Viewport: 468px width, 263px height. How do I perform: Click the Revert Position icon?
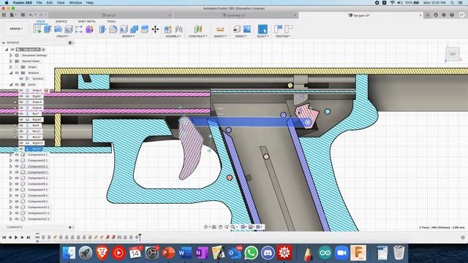[x=288, y=29]
